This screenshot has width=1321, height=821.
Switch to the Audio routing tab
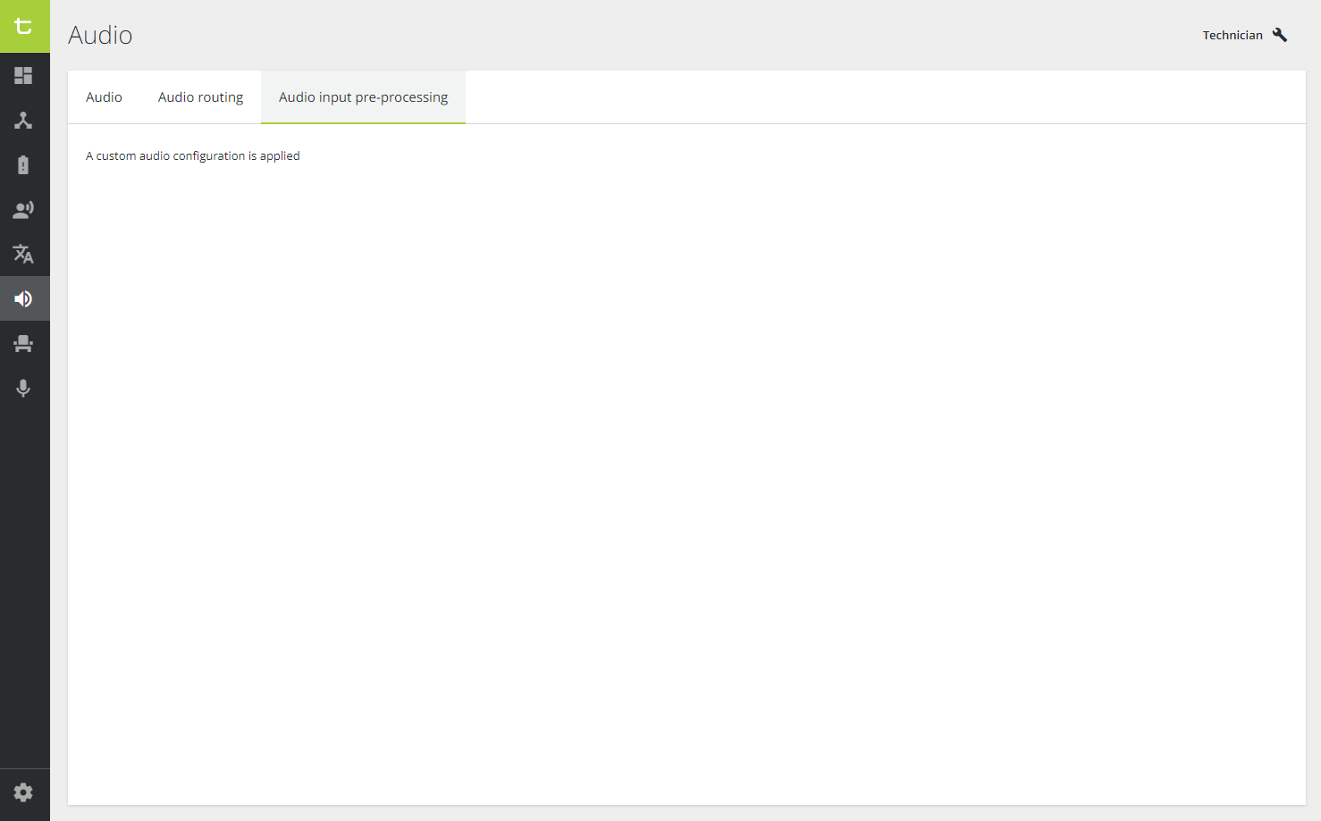(200, 97)
